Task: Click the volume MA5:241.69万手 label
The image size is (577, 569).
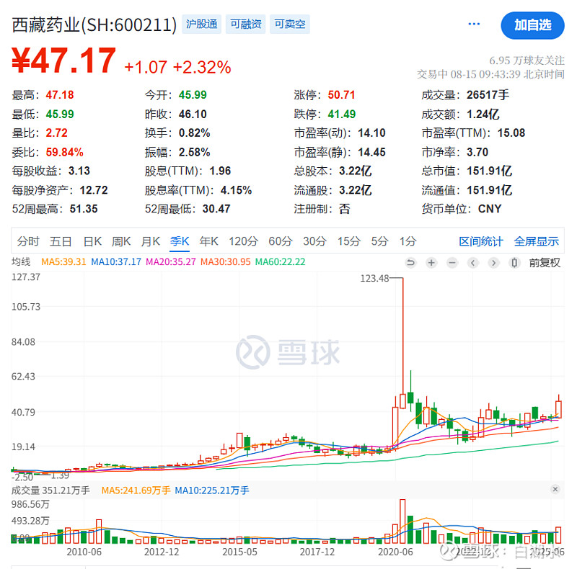Action: (x=136, y=490)
